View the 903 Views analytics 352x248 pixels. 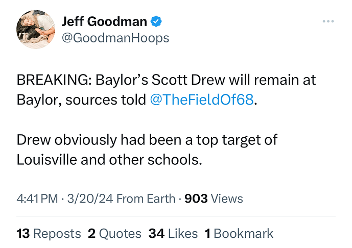click(x=214, y=199)
